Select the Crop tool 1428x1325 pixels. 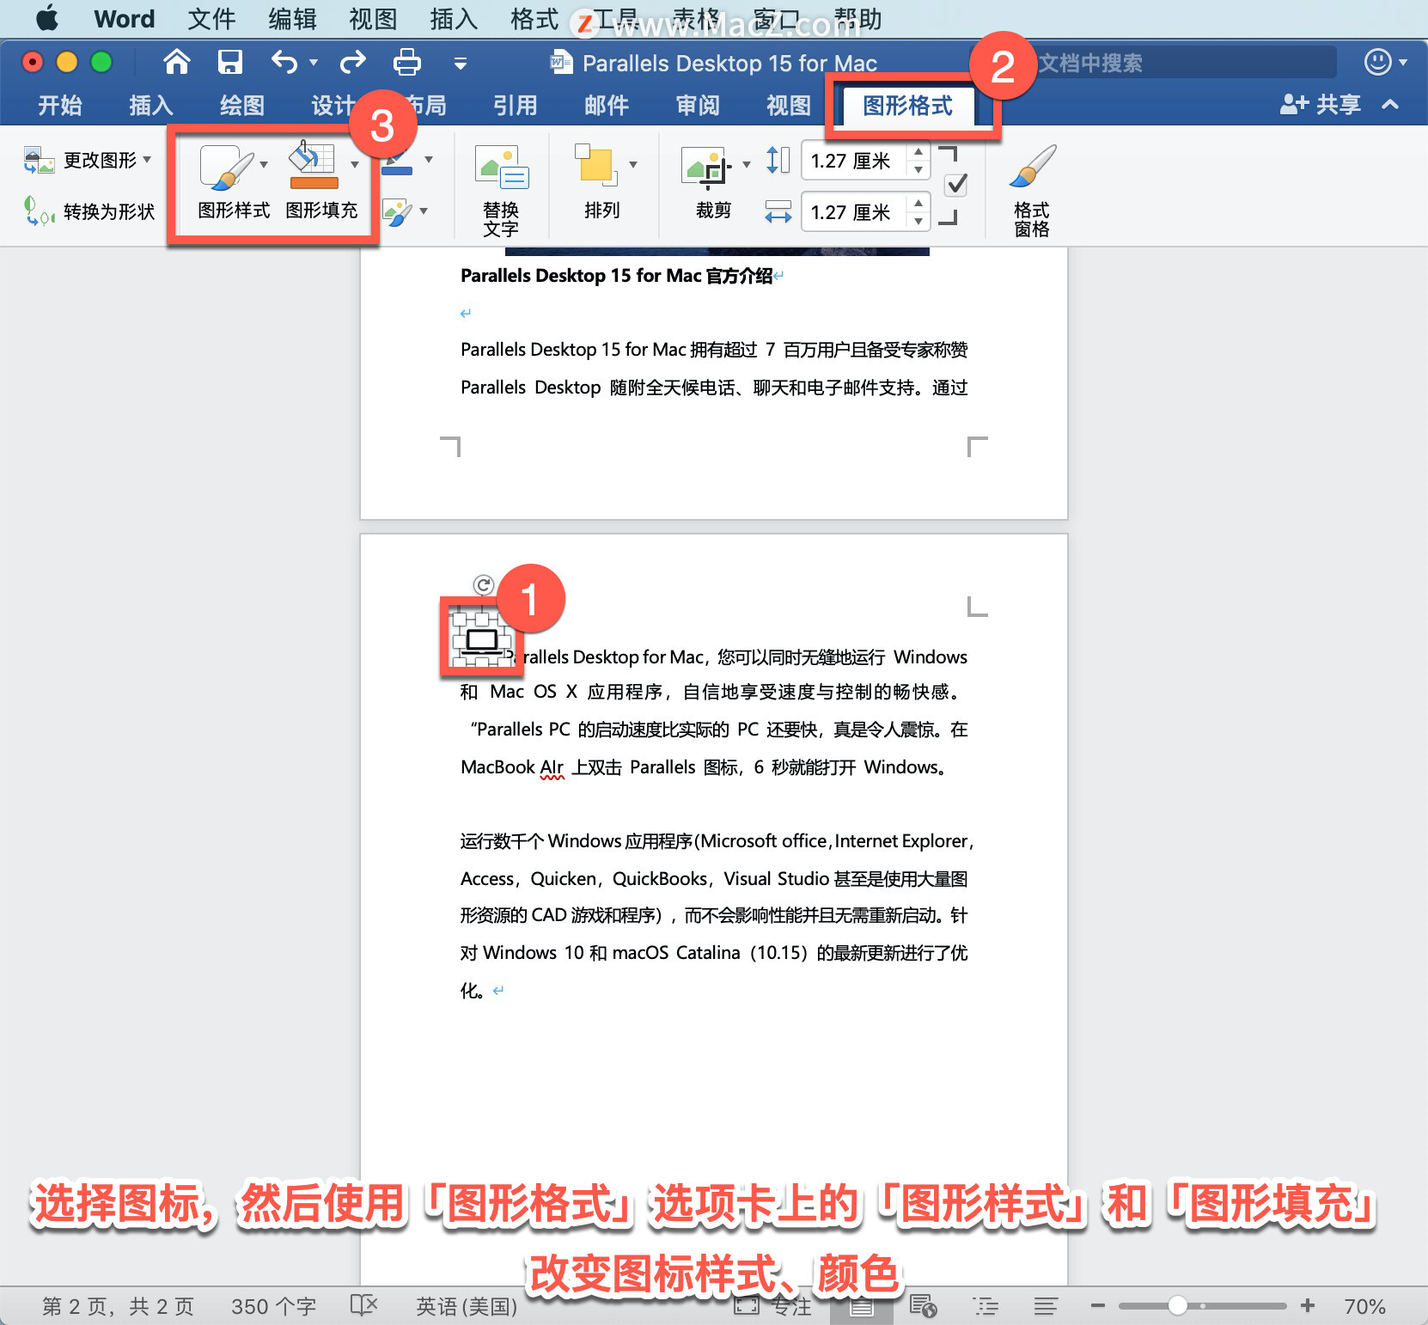[x=713, y=182]
